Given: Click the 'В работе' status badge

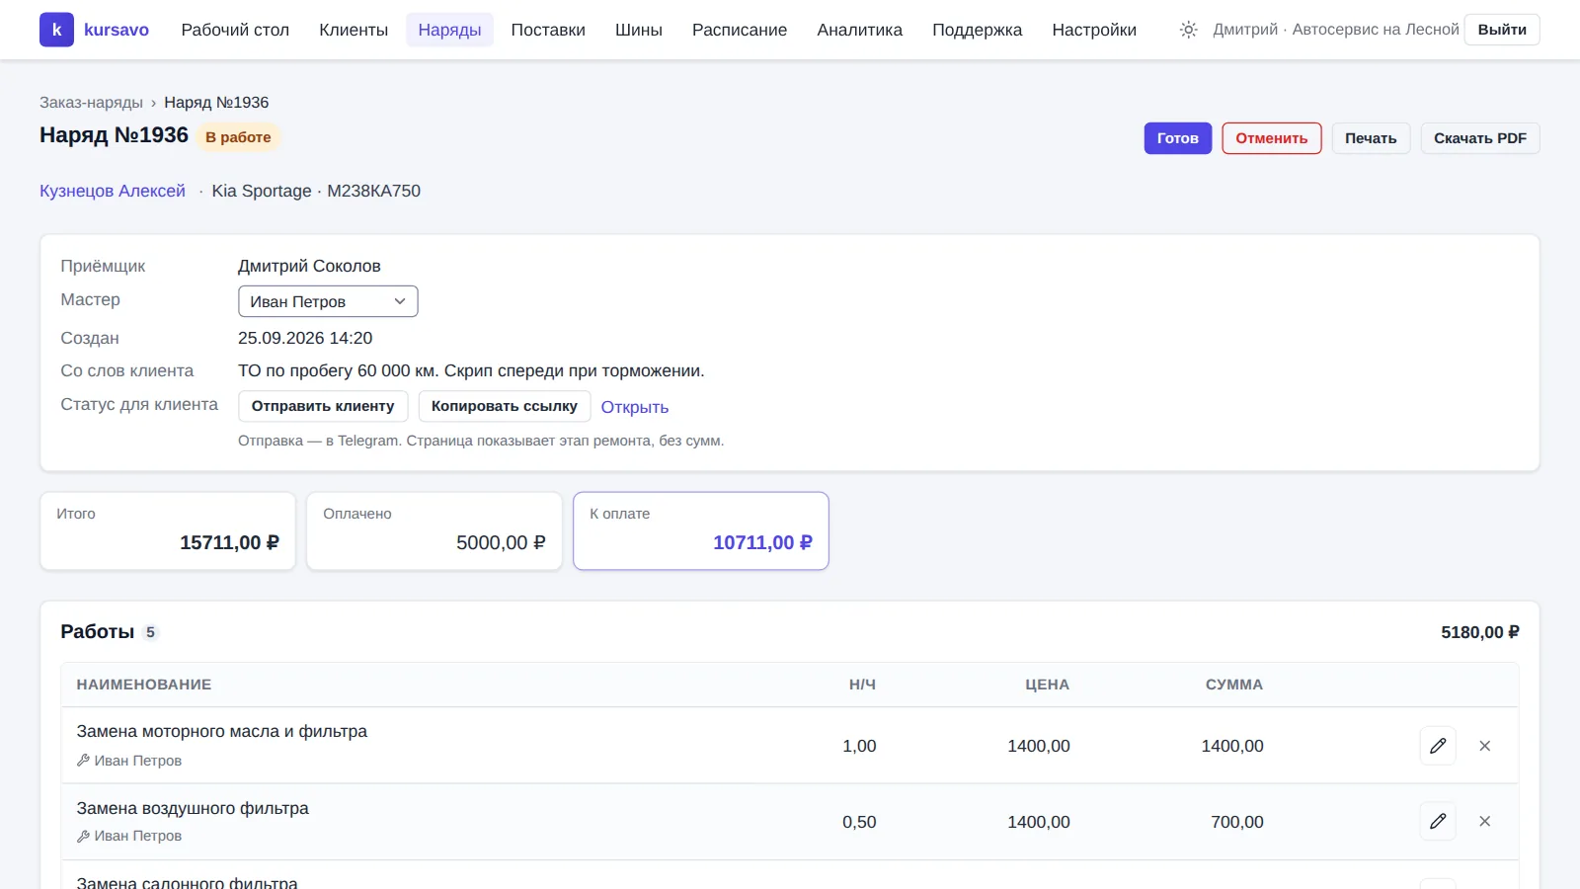Looking at the screenshot, I should pyautogui.click(x=238, y=137).
